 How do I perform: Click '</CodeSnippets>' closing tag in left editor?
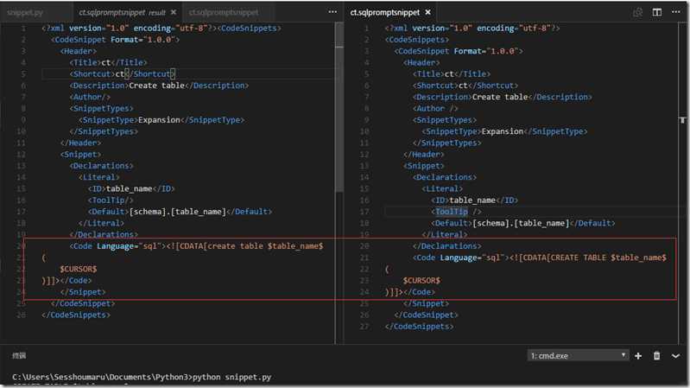(x=76, y=315)
